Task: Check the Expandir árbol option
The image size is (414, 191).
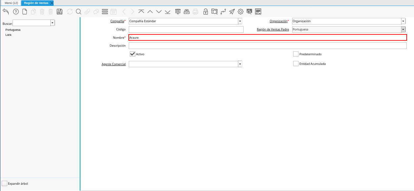Action: tap(4, 183)
